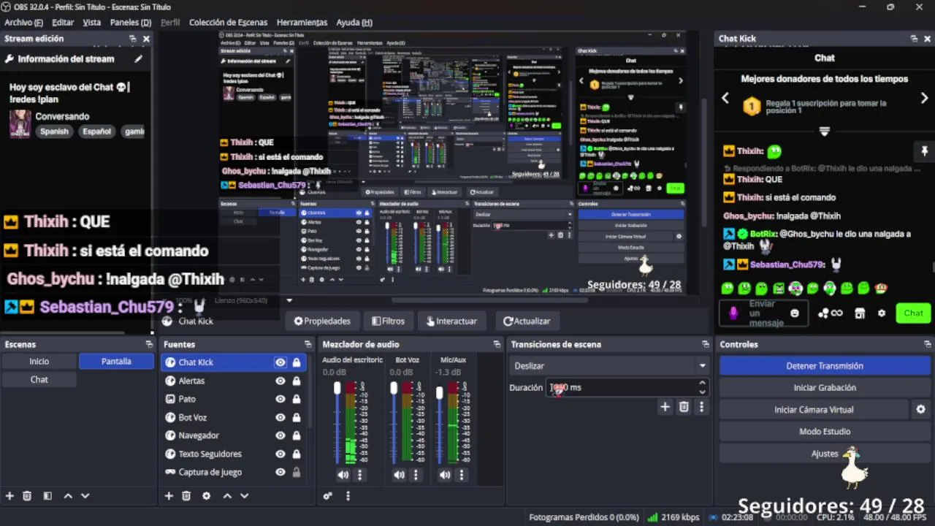
Task: Open preview zoom dropdown arrow
Action: pyautogui.click(x=289, y=300)
